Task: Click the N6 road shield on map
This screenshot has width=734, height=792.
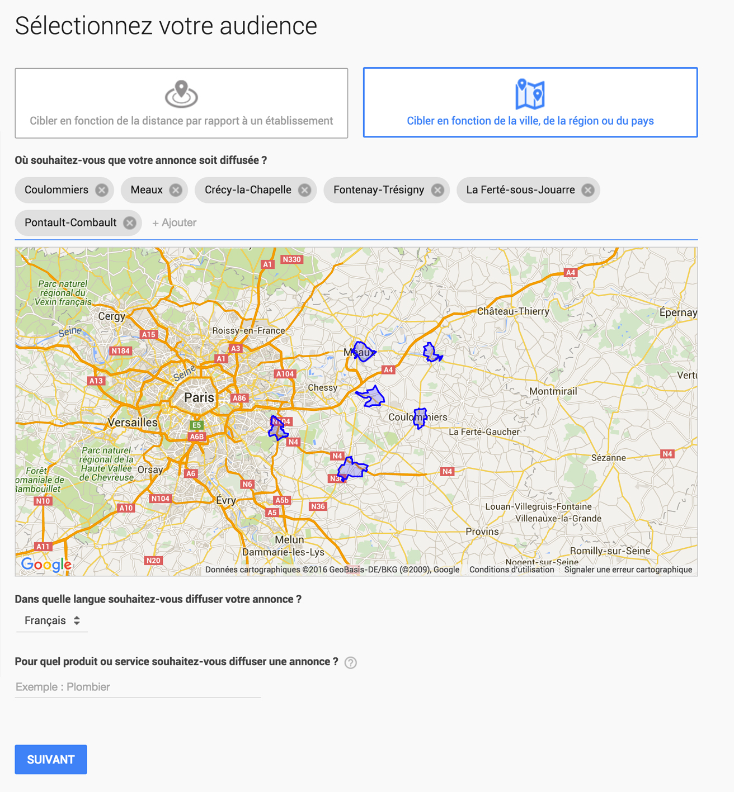Action: [x=247, y=484]
